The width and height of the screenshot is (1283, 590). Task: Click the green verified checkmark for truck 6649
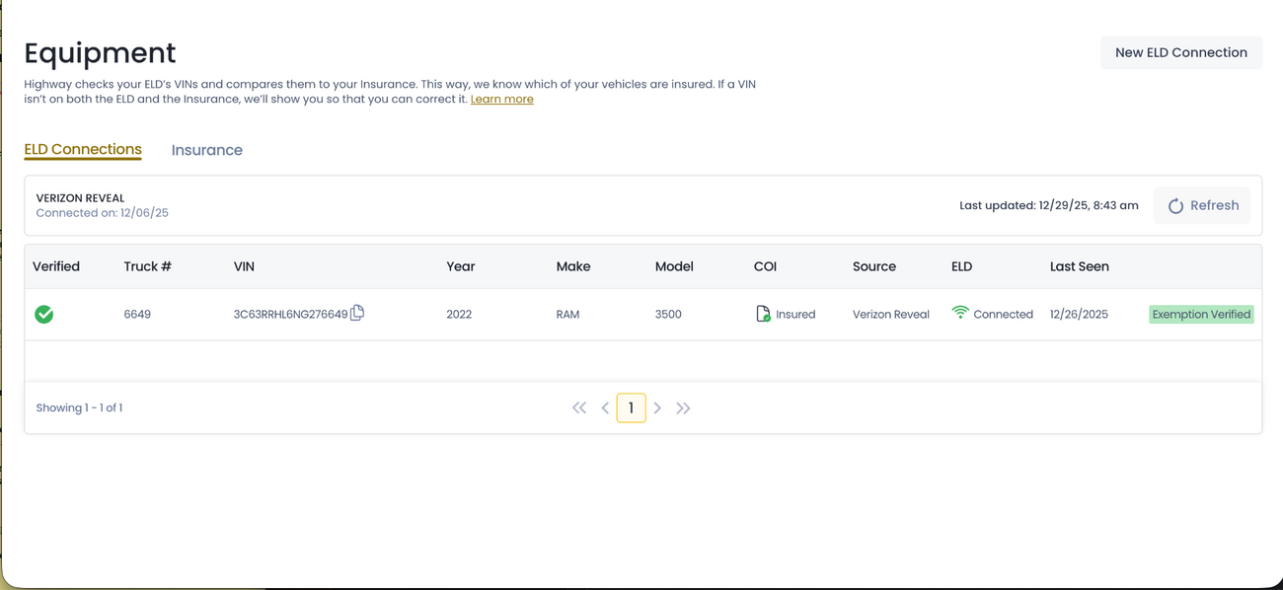(x=43, y=314)
